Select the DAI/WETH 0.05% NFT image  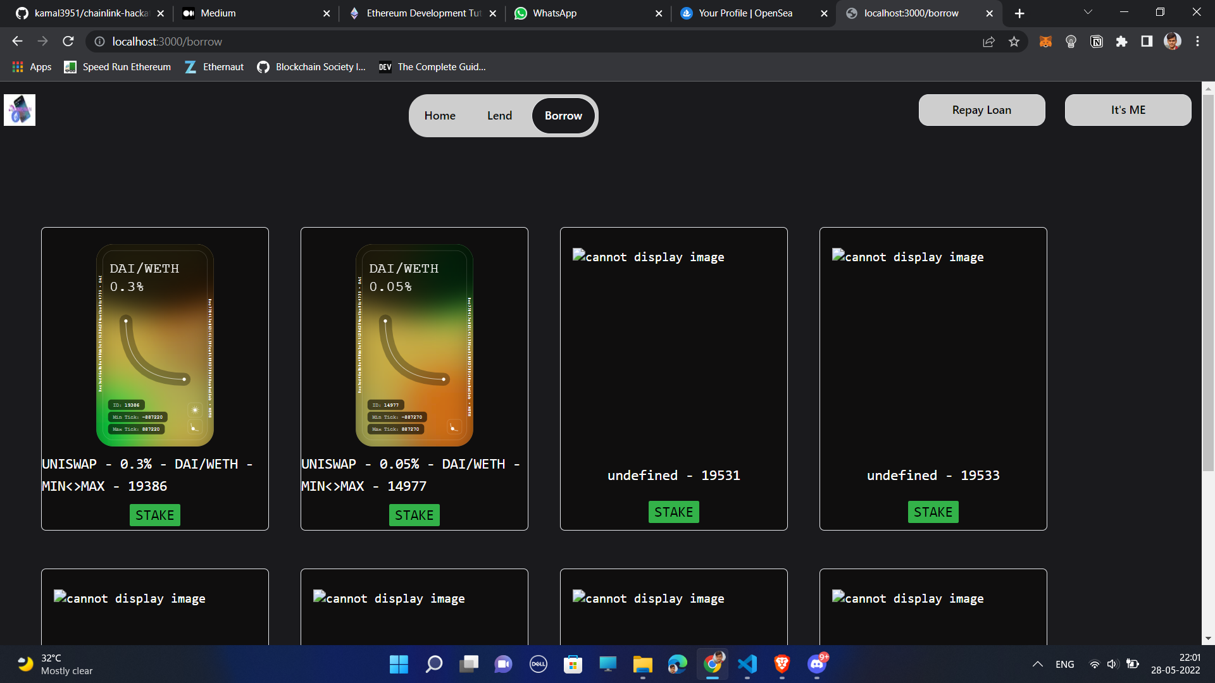pyautogui.click(x=414, y=345)
